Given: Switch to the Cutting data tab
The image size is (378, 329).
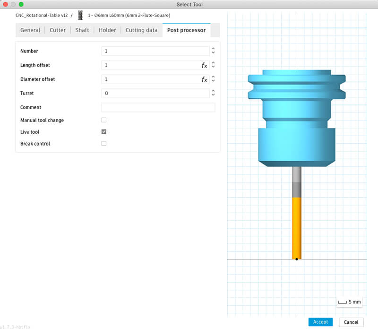Looking at the screenshot, I should (141, 30).
